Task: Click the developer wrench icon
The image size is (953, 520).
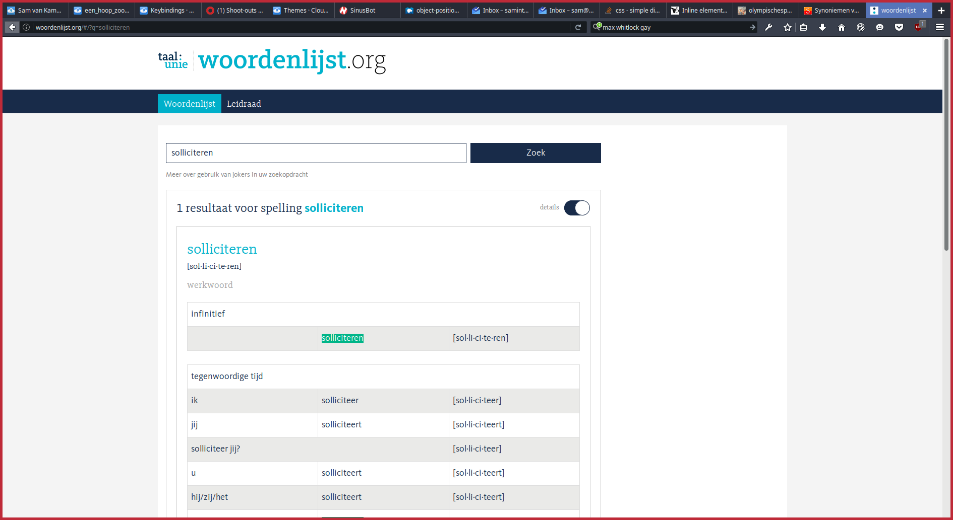Action: (x=768, y=27)
